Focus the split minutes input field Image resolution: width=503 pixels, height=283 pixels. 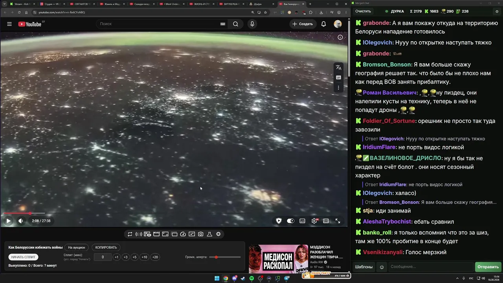coord(103,257)
